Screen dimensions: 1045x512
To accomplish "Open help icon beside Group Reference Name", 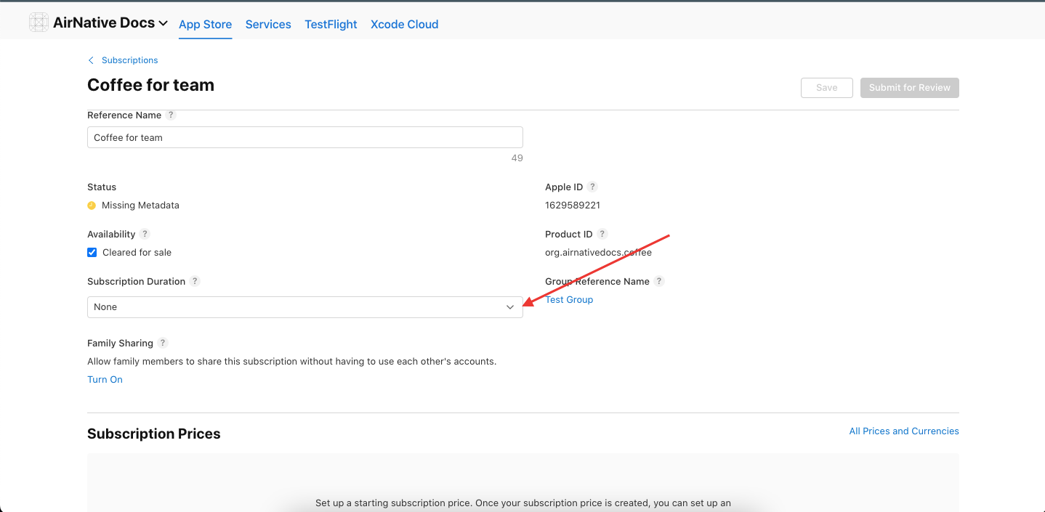I will pyautogui.click(x=659, y=281).
